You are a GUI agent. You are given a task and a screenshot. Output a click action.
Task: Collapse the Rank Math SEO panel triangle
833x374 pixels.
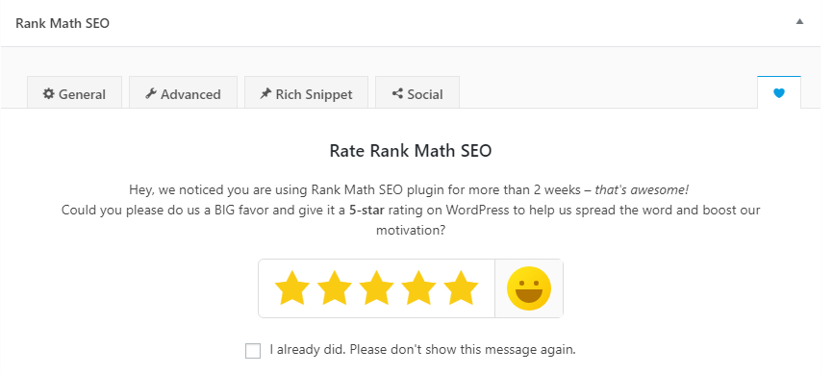coord(799,22)
